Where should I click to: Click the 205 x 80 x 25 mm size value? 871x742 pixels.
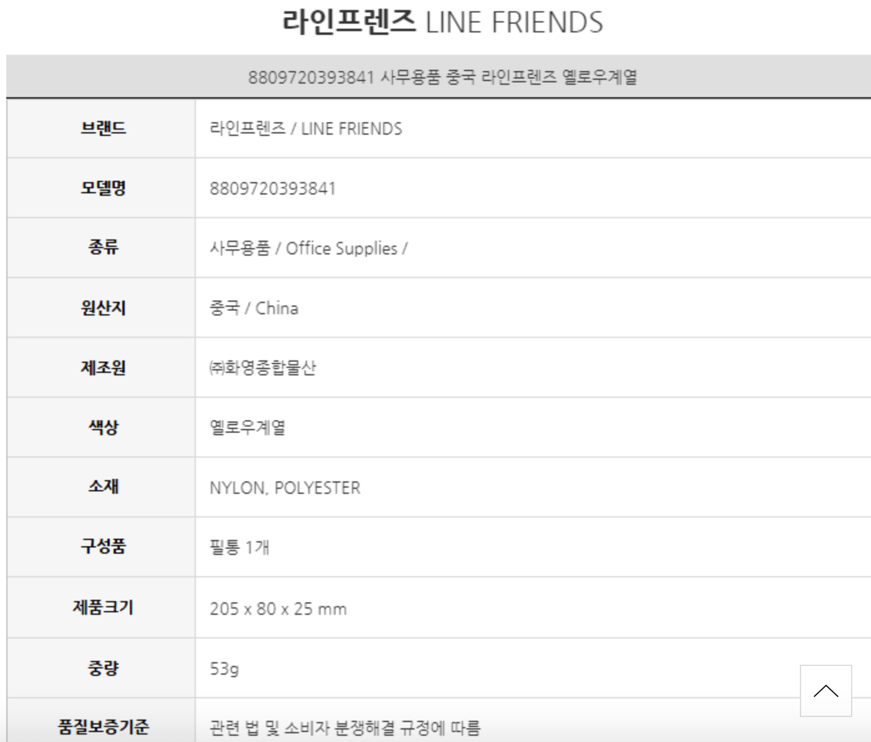click(278, 609)
